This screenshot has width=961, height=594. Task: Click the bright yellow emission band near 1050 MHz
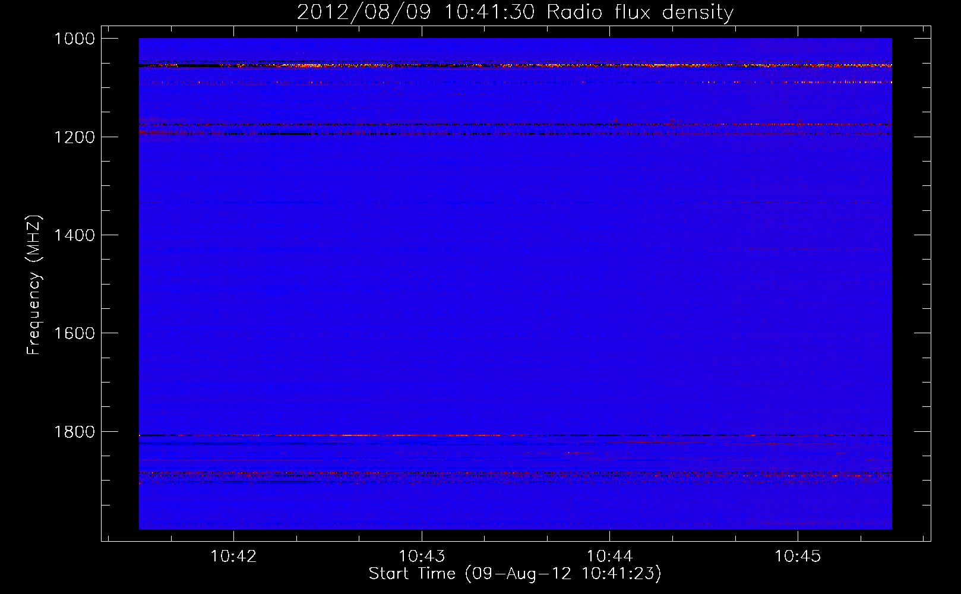(515, 65)
